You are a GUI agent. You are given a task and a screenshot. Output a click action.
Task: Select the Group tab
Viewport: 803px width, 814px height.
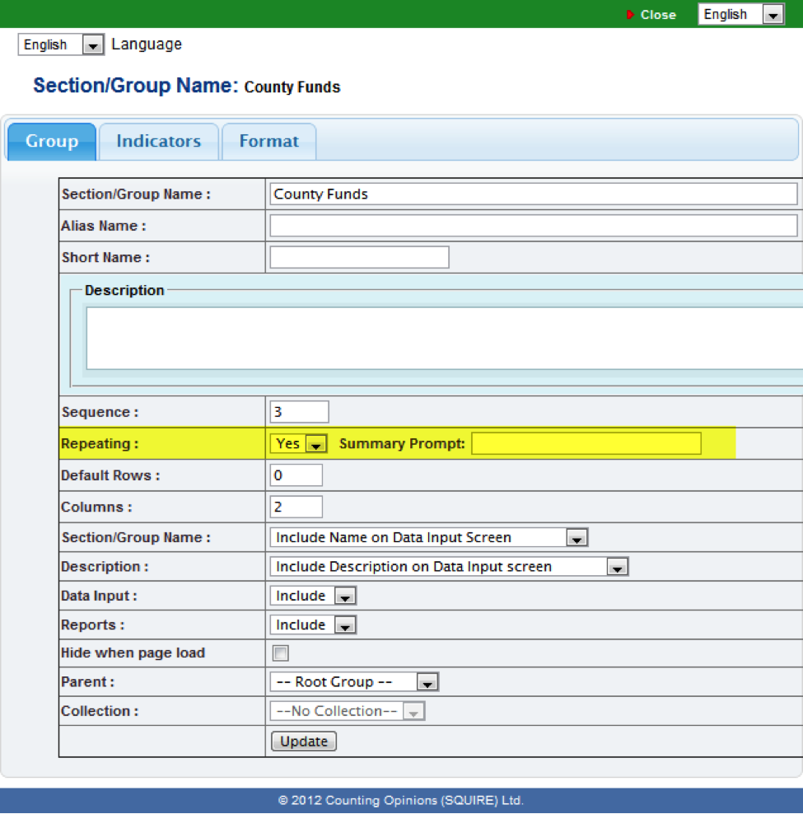tap(51, 141)
